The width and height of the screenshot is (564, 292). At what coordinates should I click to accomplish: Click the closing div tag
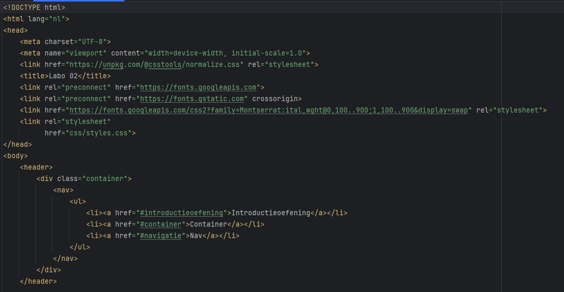coord(49,270)
